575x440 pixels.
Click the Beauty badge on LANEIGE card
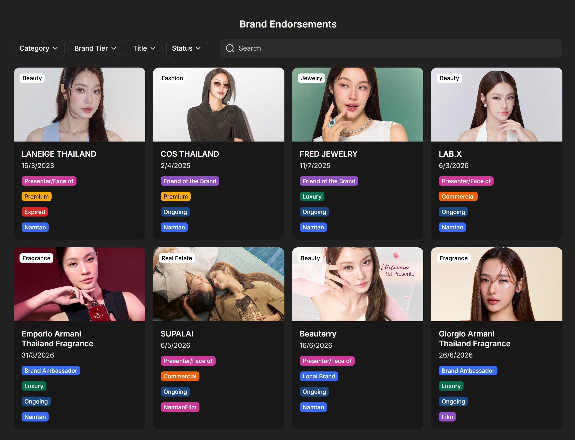(x=32, y=78)
